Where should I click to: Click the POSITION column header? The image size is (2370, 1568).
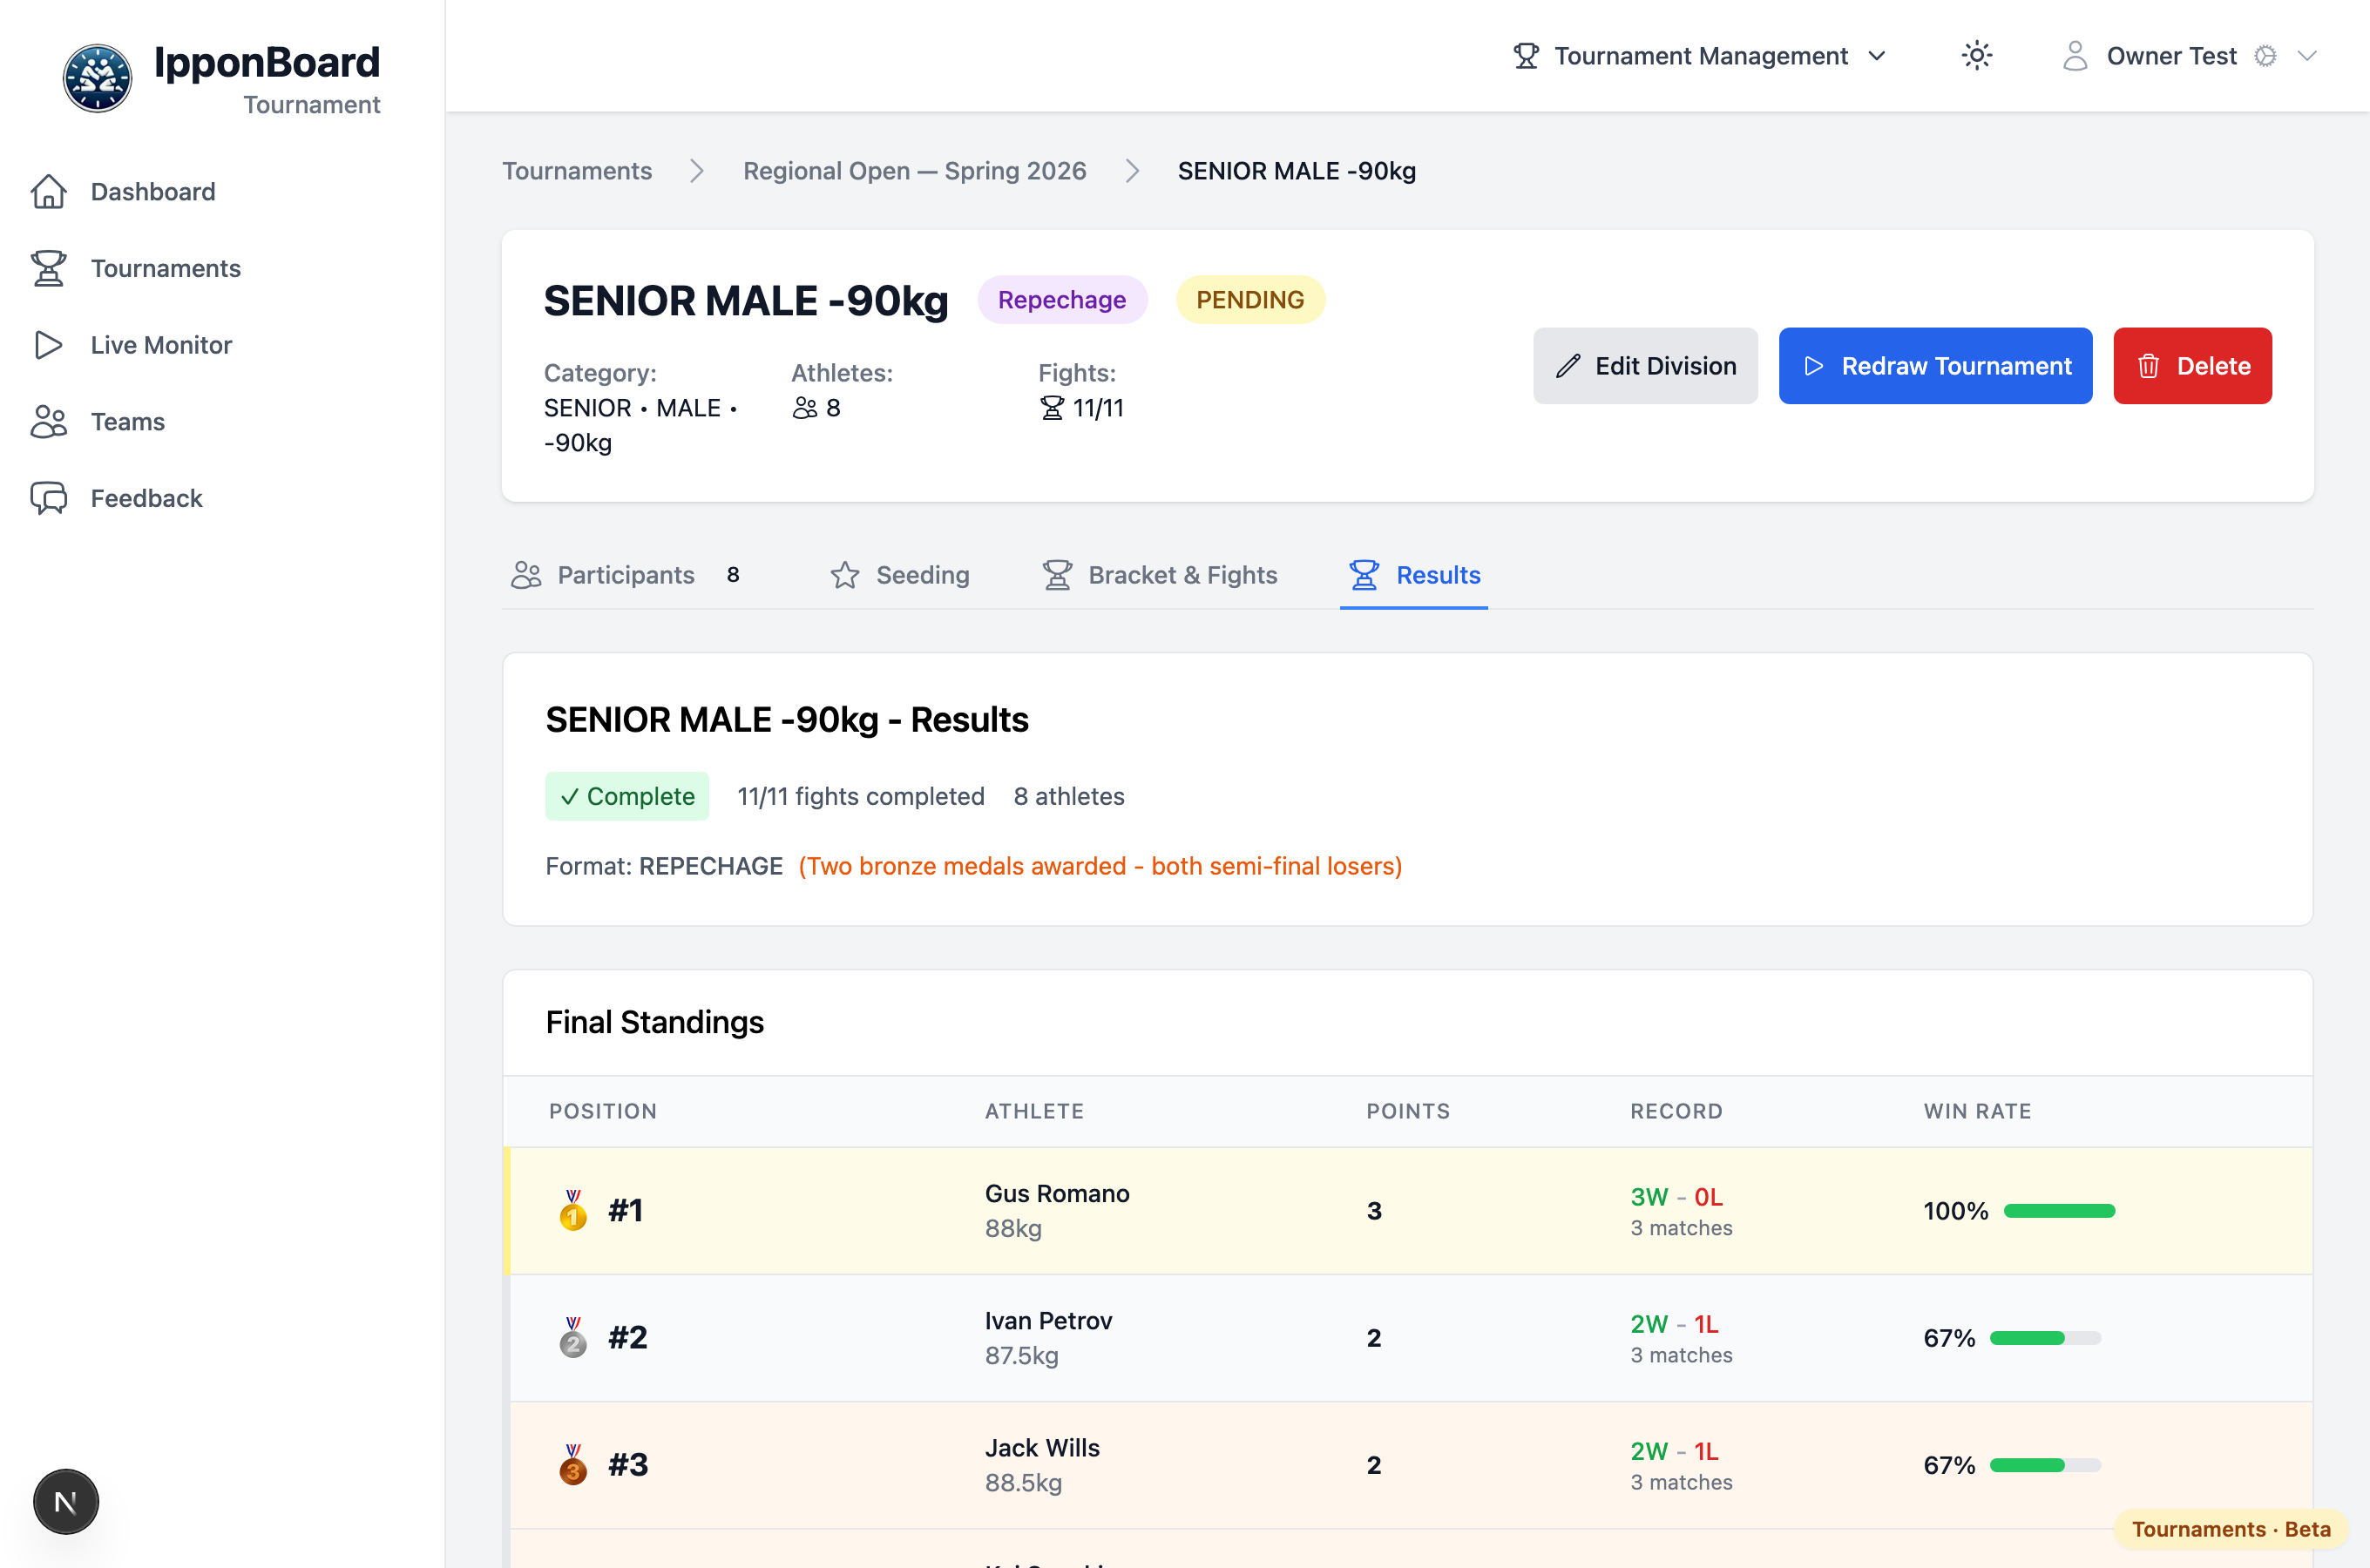tap(603, 1111)
